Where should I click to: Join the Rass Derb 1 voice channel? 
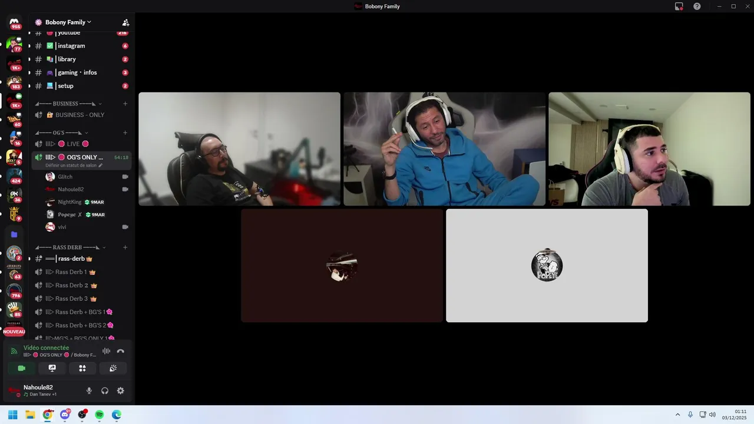(x=81, y=272)
